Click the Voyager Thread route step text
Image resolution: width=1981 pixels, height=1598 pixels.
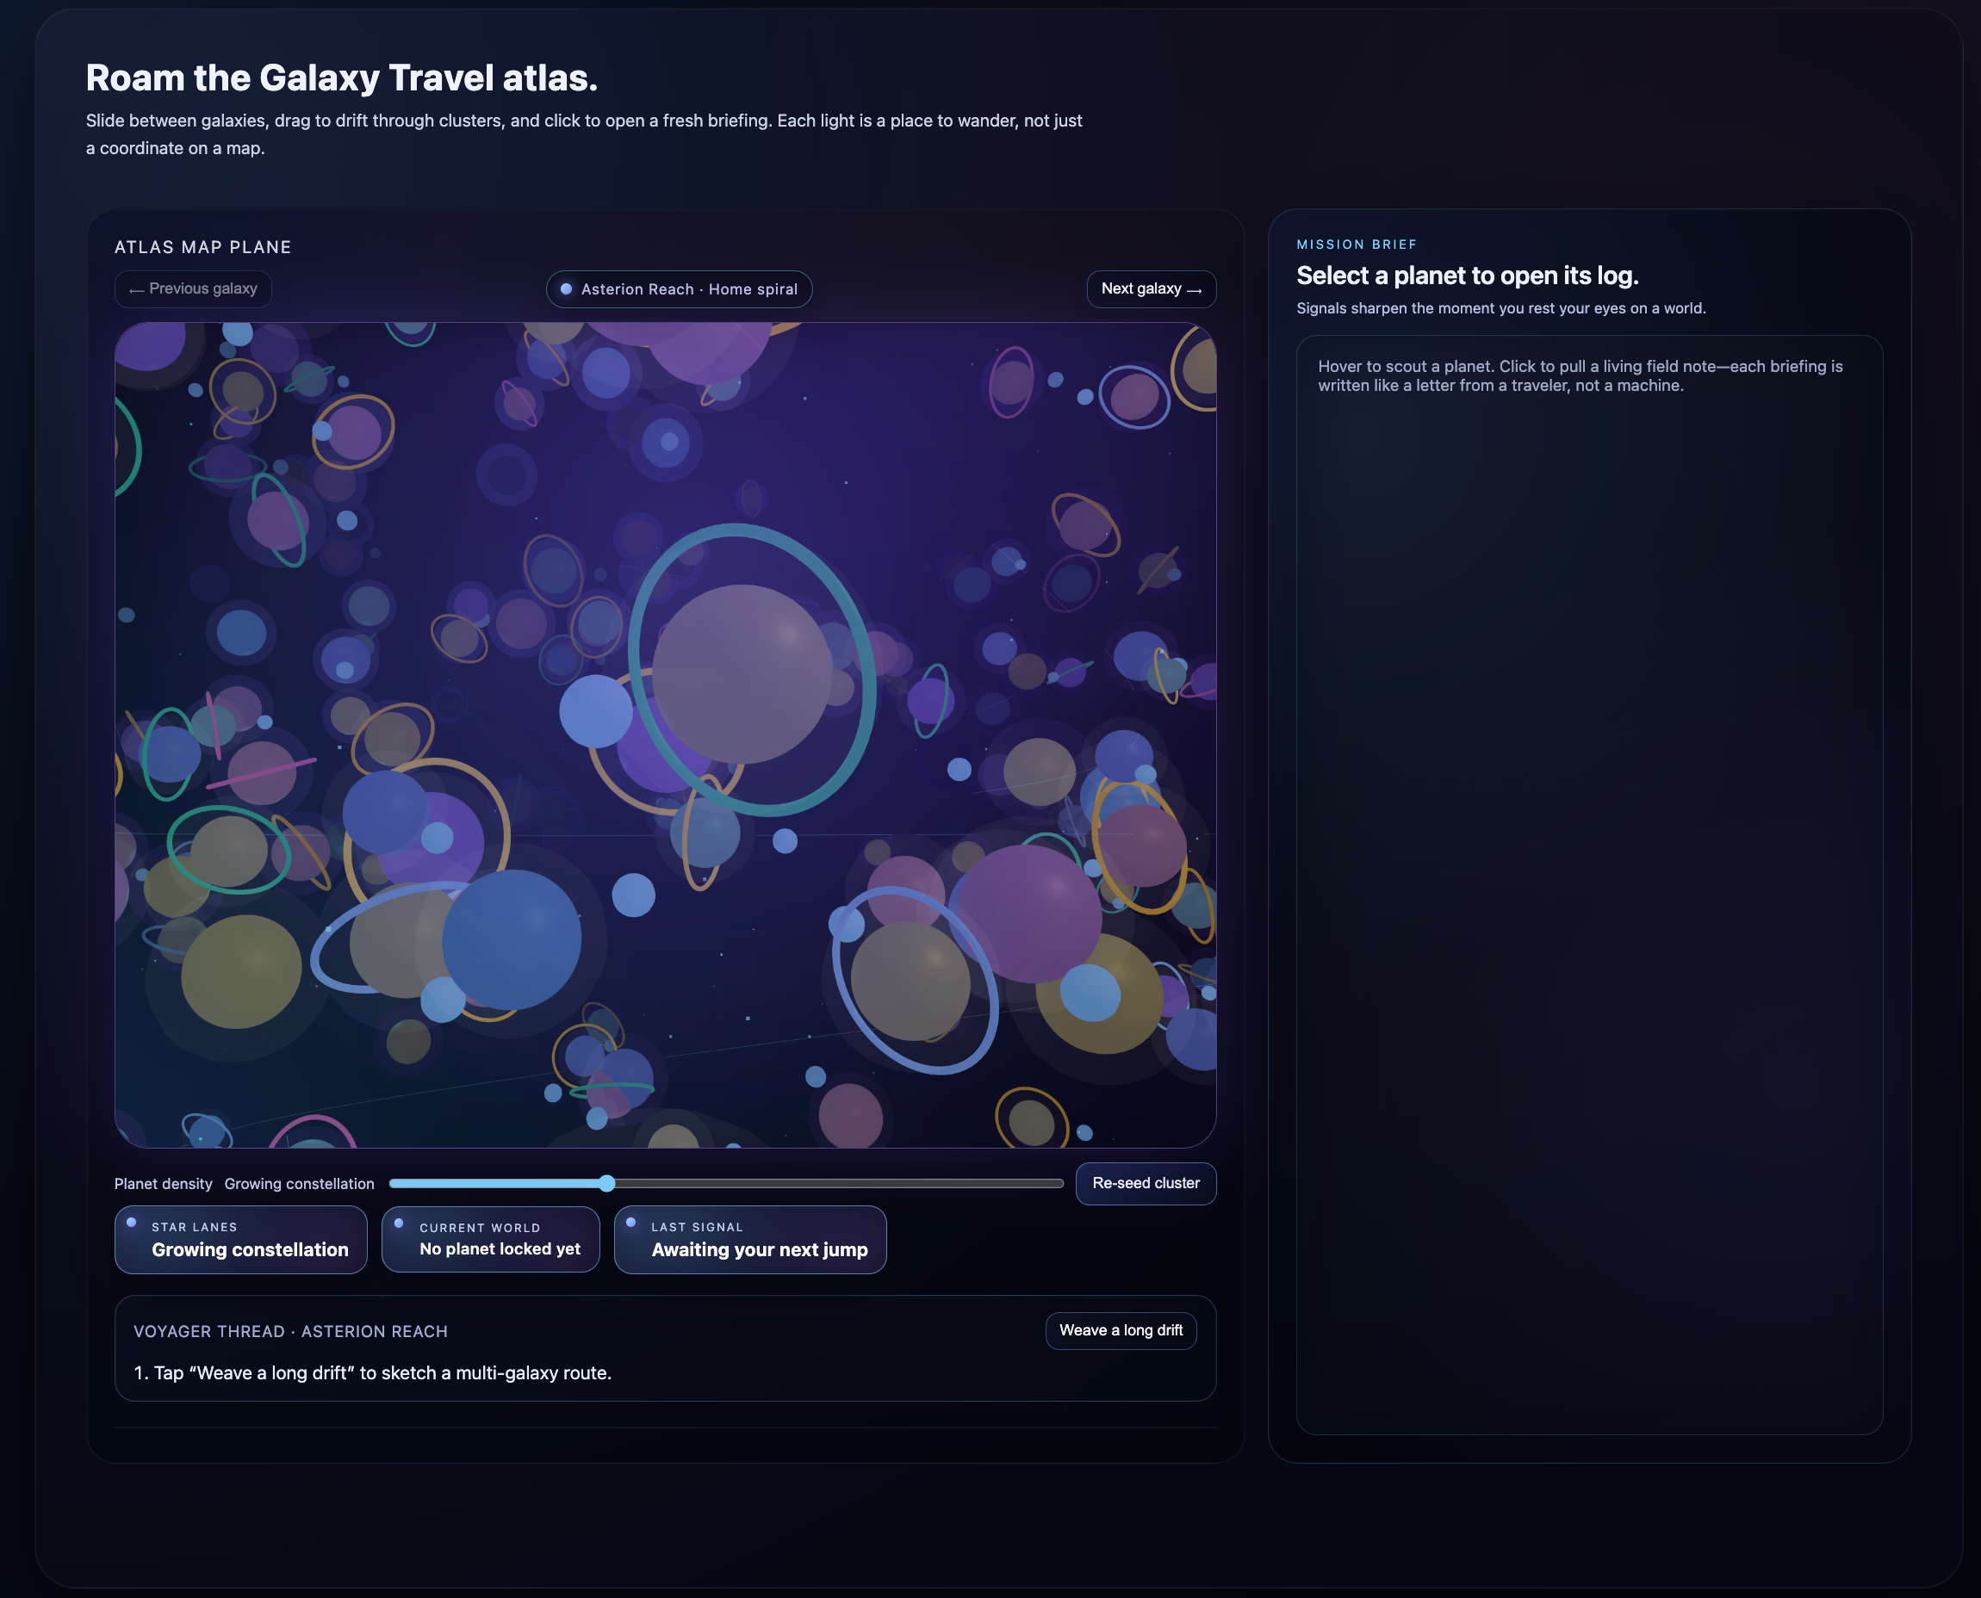373,1372
